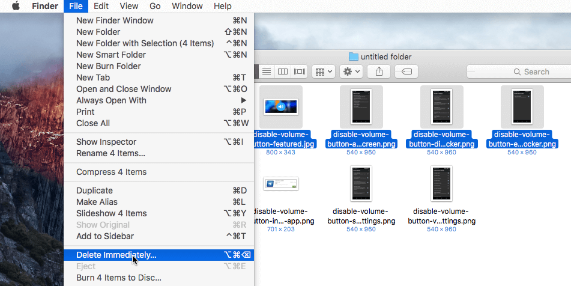Screen dimensions: 571x286
Task: Open the Window menu
Action: coord(187,6)
